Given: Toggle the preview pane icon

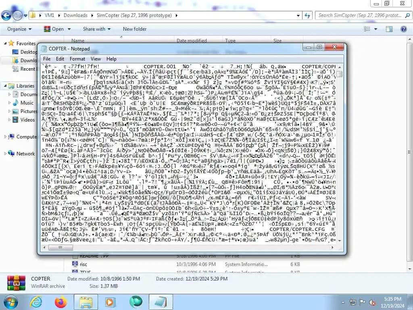Looking at the screenshot, I should coord(389,29).
